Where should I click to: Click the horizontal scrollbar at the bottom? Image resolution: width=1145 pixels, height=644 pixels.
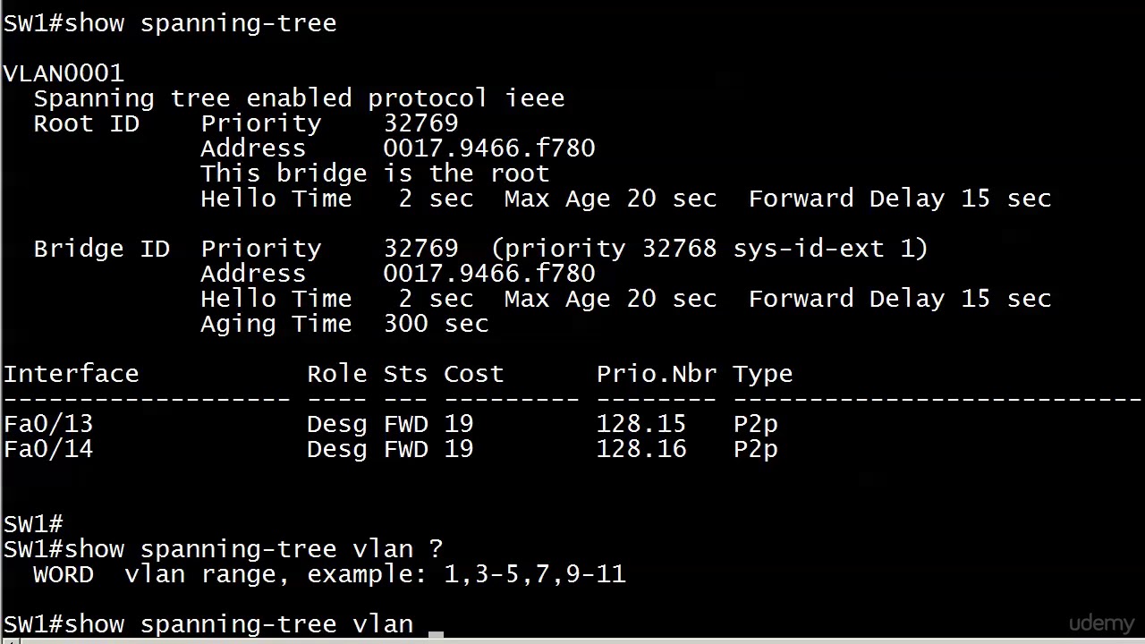click(572, 640)
